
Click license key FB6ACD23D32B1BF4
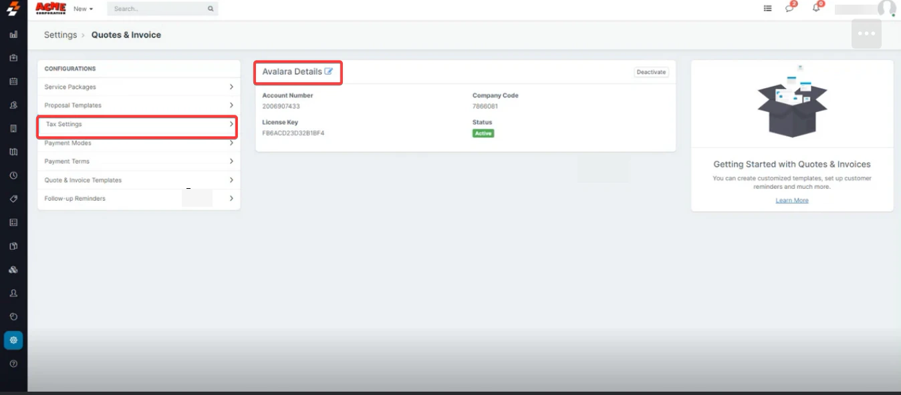[293, 133]
